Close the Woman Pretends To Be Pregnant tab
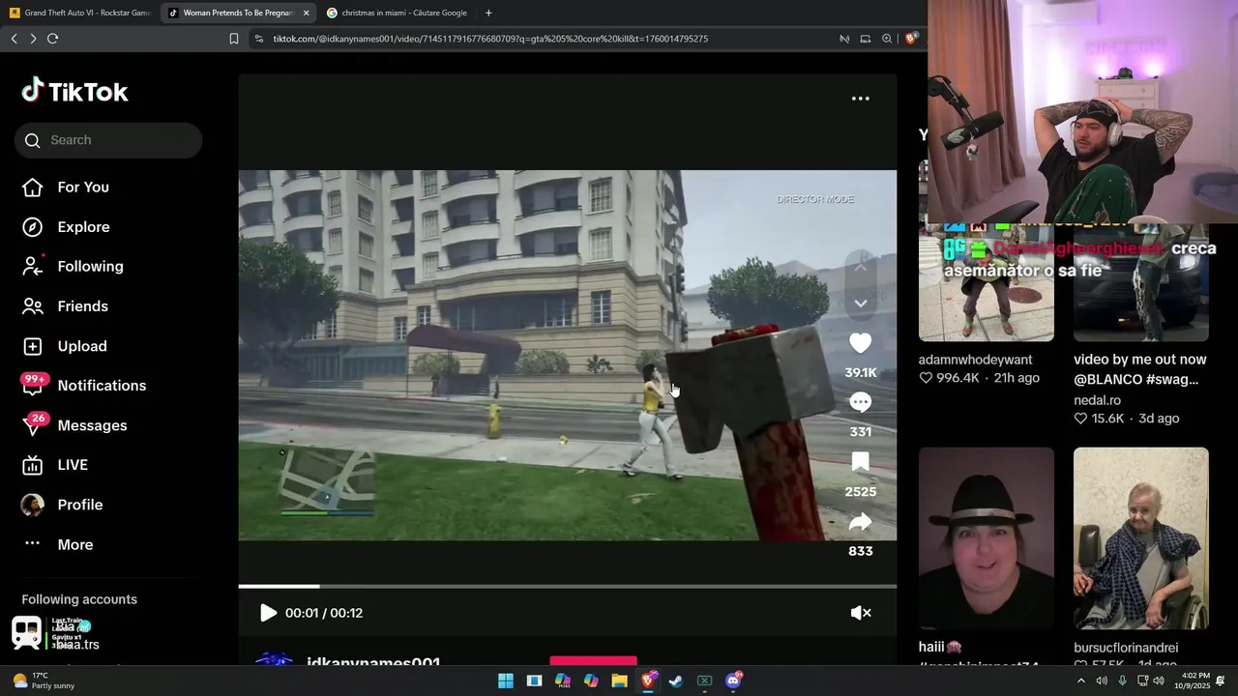Screen dimensions: 1238x696 [306, 13]
